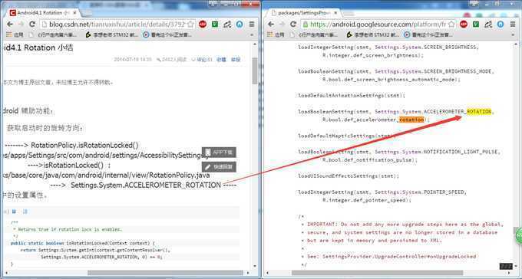Open the apps bookmark in left window bookmarks bar
522x279 pixels.
coord(15,34)
